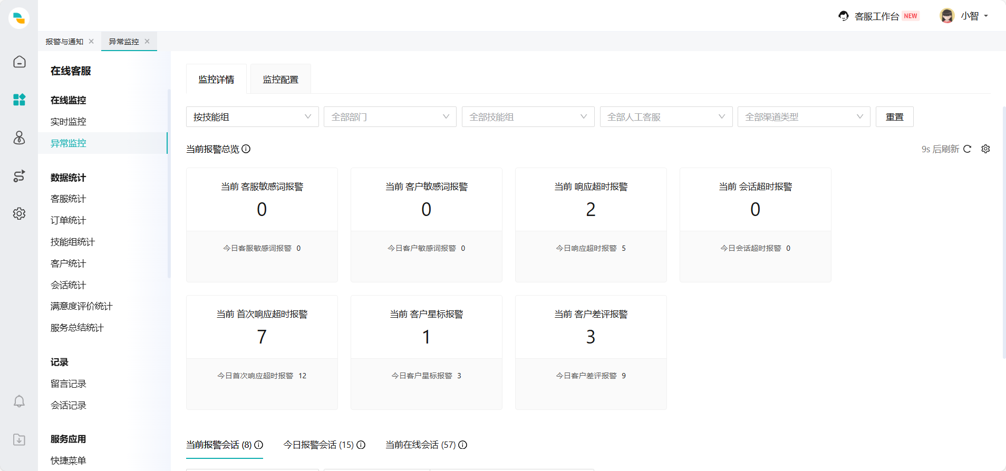Open the 全部渠道类型 dropdown
Viewport: 1006px width, 471px height.
coord(804,117)
